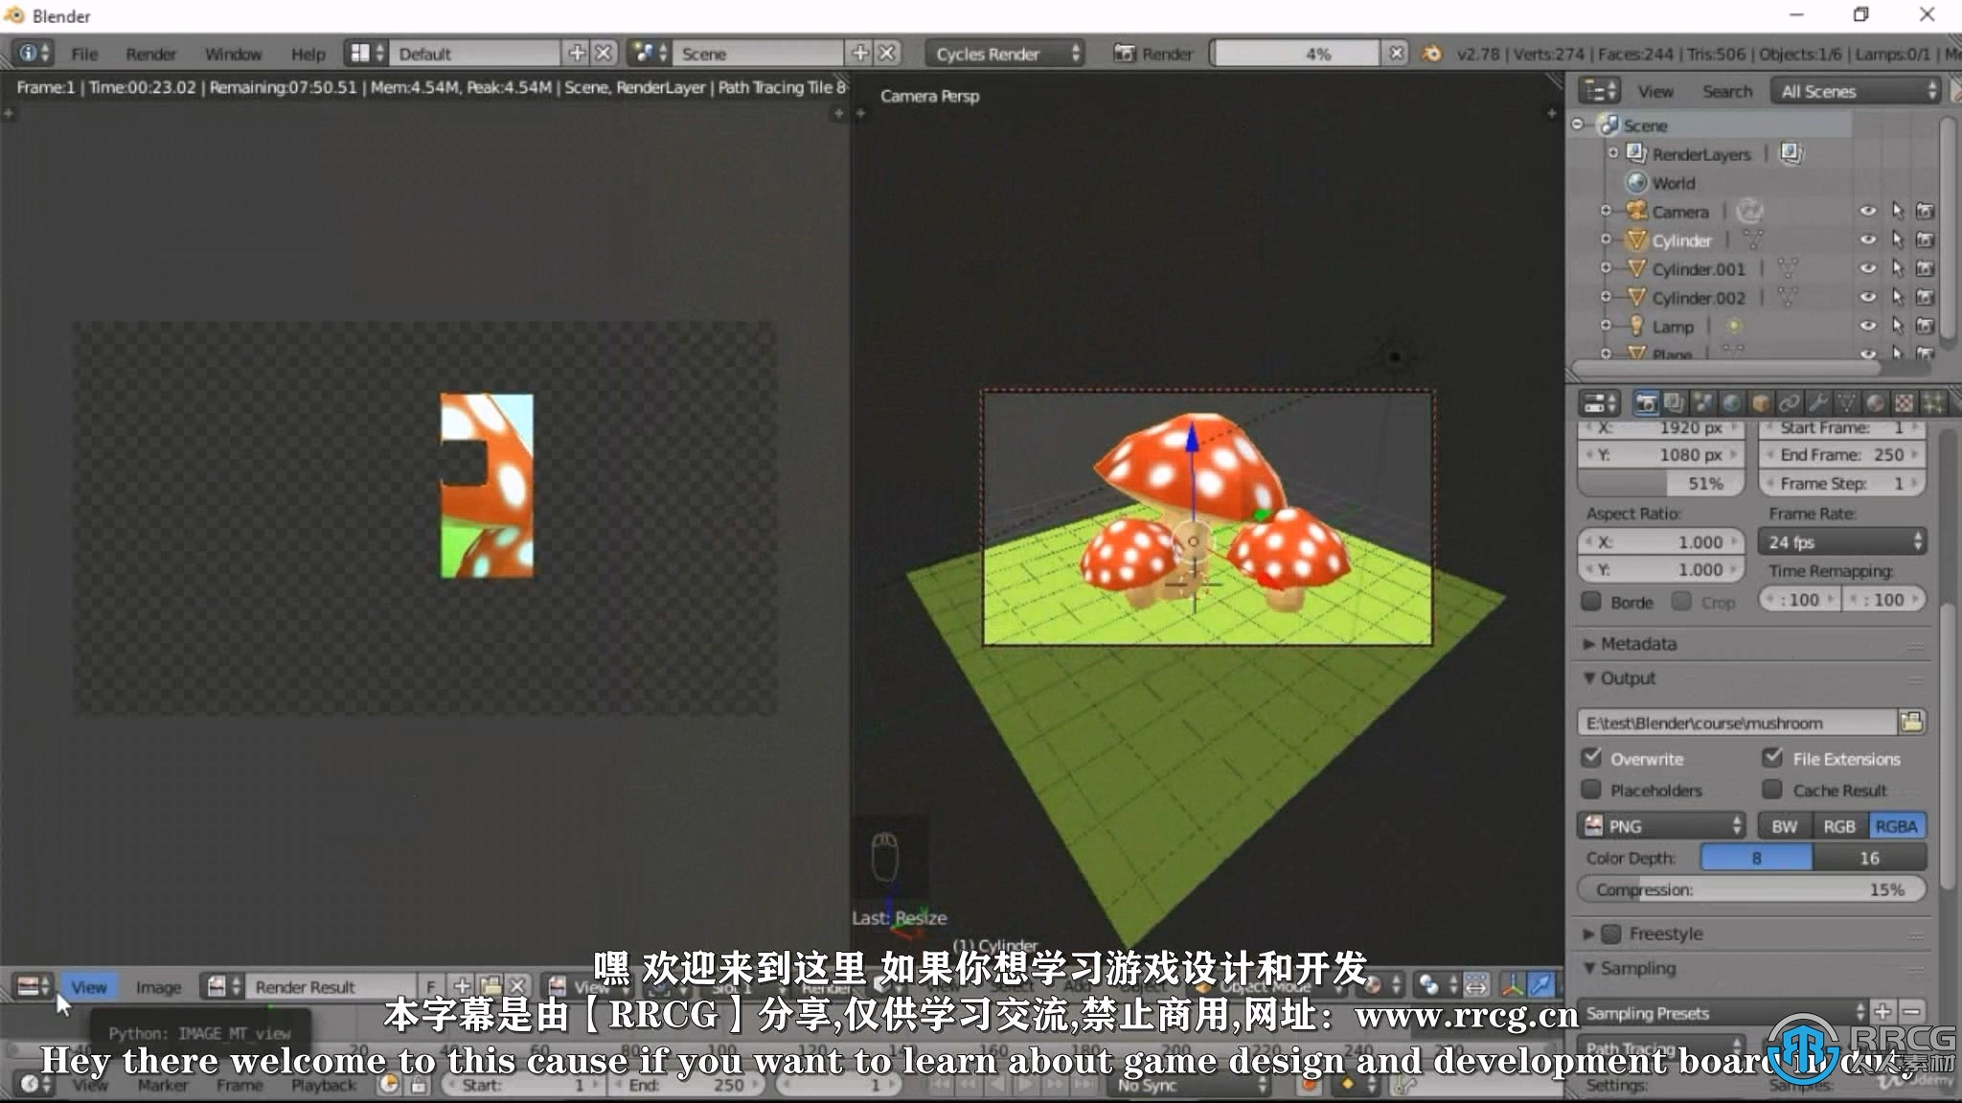Open the 24 fps frame rate dropdown
Screen dimensions: 1962x1103
(x=1842, y=541)
